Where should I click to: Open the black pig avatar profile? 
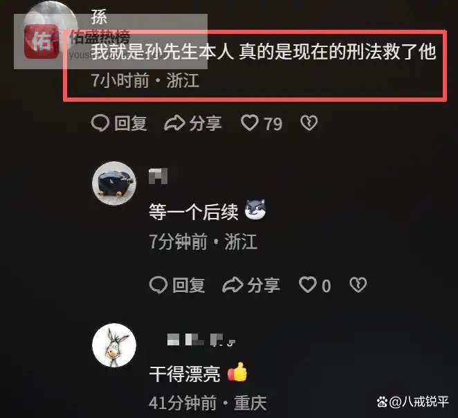[x=114, y=183]
